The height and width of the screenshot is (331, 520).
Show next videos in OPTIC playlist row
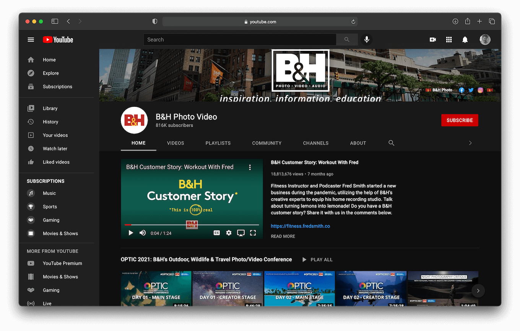478,291
